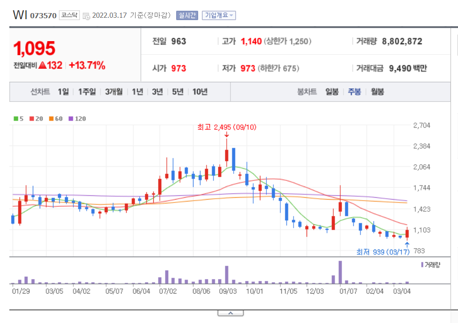Click the 봉차트 candle chart label
This screenshot has width=458, height=323.
(307, 92)
